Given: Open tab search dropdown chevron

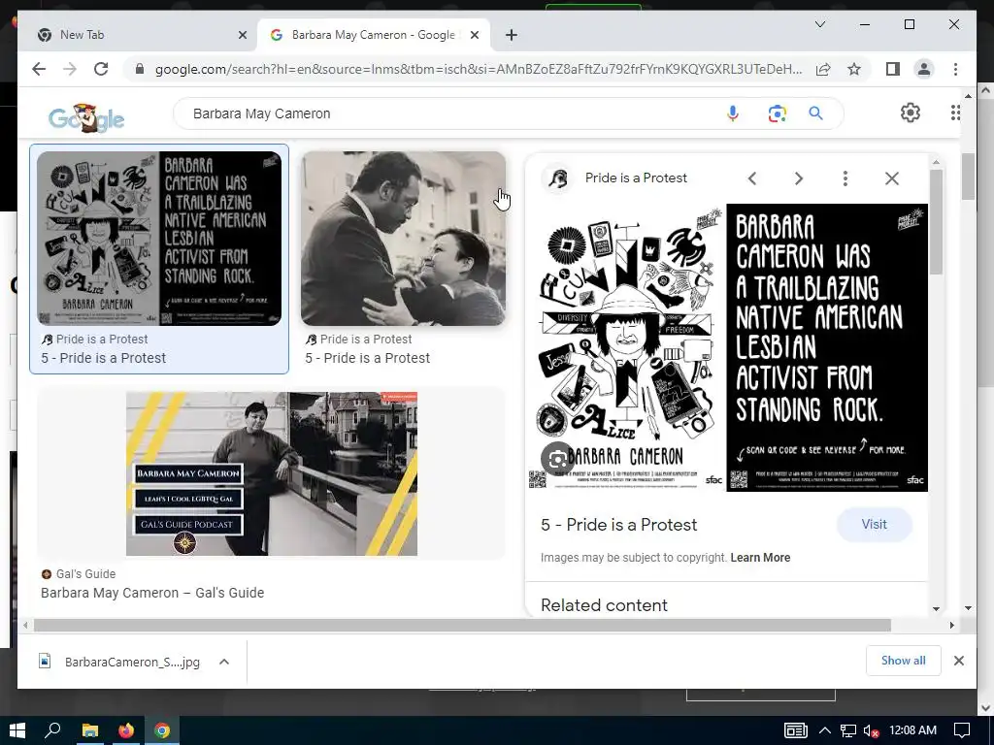Looking at the screenshot, I should pos(819,24).
